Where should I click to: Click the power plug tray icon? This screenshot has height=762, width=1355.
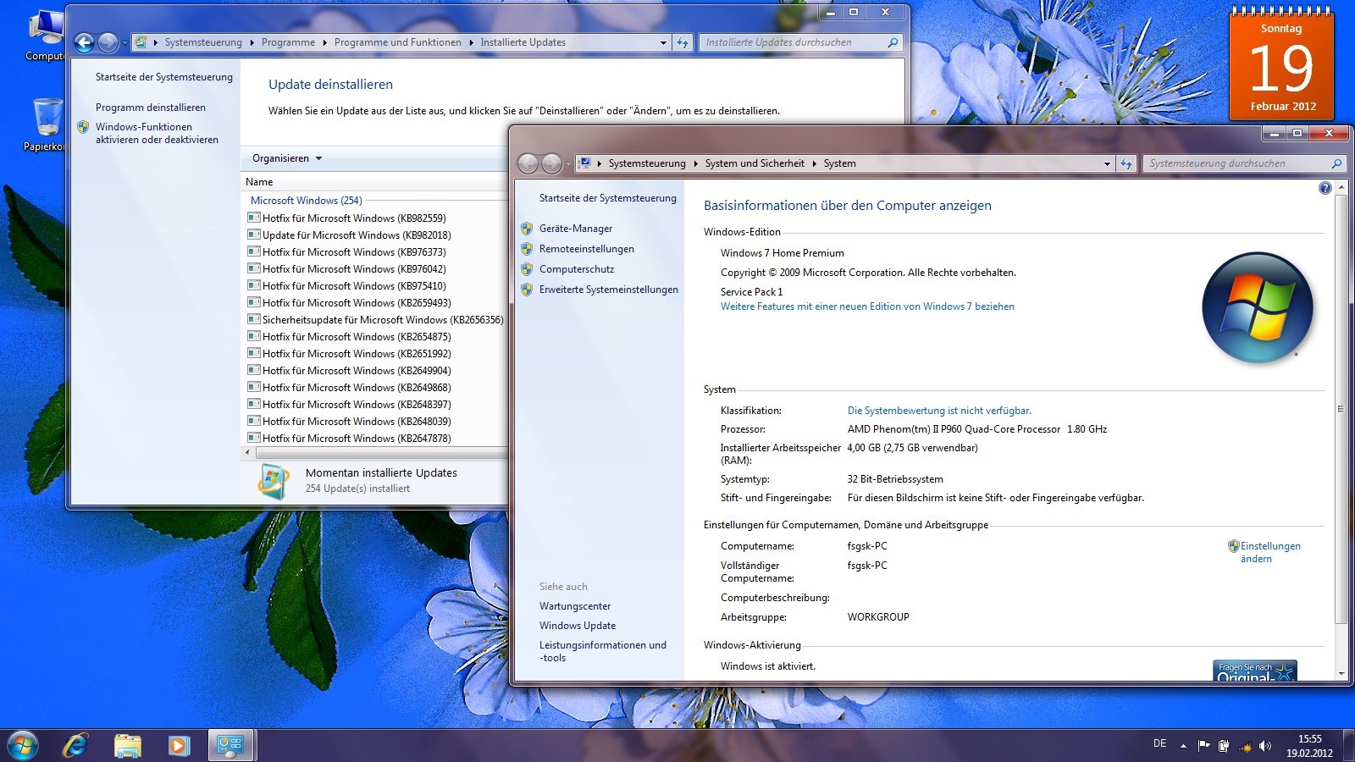(x=1224, y=746)
